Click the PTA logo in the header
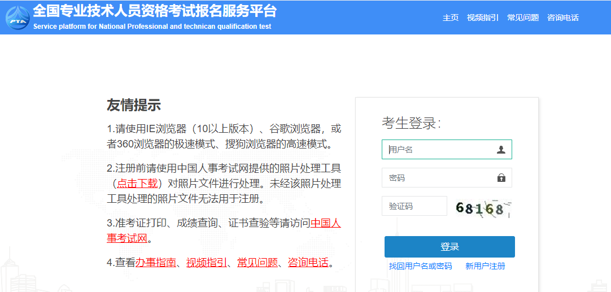This screenshot has height=292, width=611. pyautogui.click(x=17, y=18)
